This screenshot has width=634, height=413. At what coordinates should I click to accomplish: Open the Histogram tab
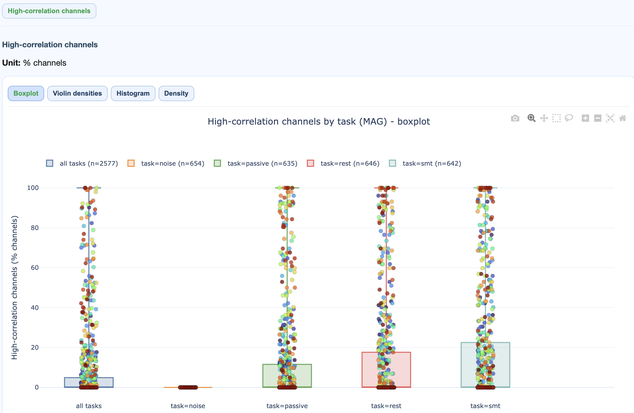point(133,93)
